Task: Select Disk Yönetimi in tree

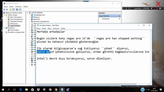Action: click(x=15, y=30)
